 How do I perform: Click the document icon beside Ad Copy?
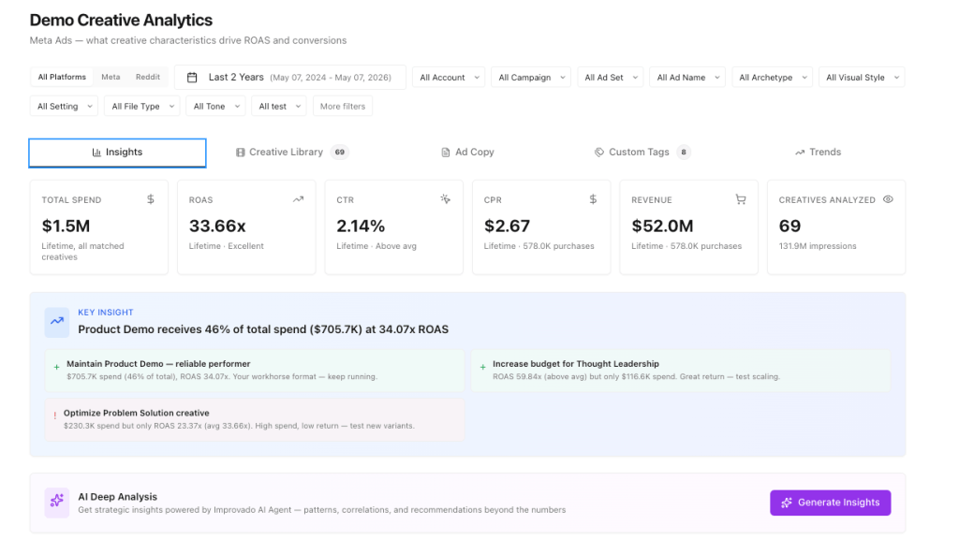click(x=446, y=153)
